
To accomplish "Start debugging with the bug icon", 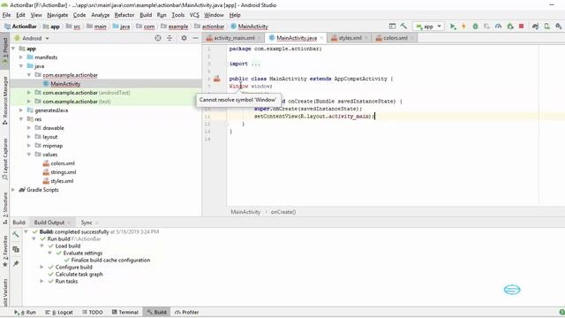I will click(475, 26).
